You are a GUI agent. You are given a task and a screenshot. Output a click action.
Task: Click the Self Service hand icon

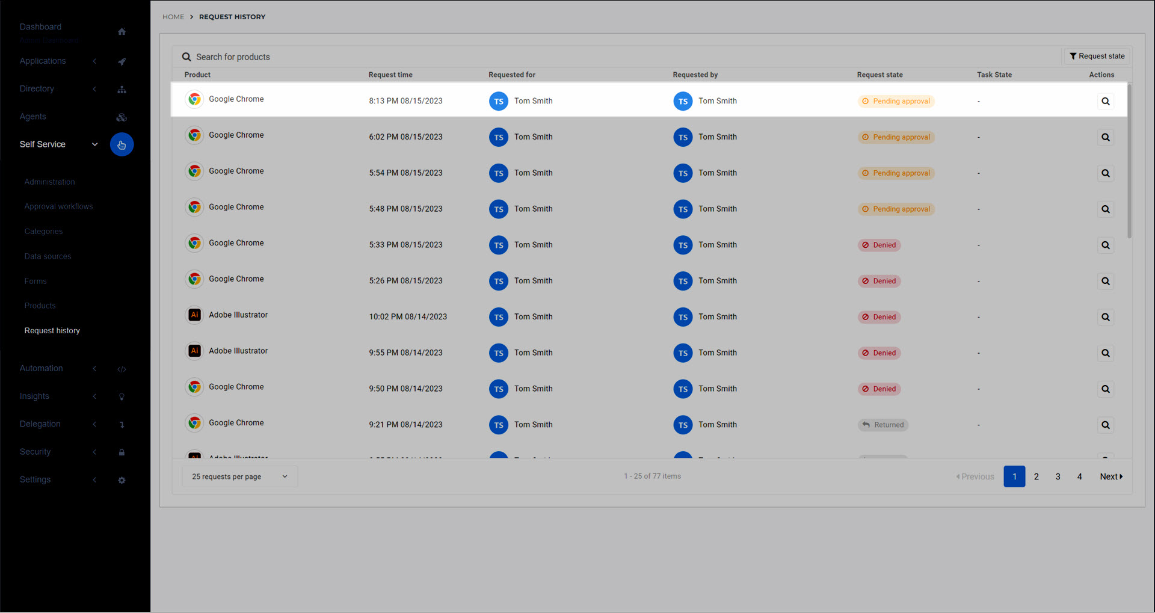122,144
